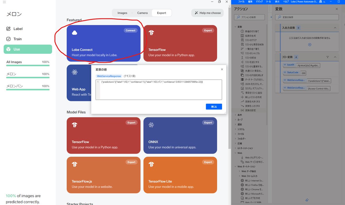Open the 編集 menu in Power Automate
The height and width of the screenshot is (205, 345).
(x=250, y=2)
